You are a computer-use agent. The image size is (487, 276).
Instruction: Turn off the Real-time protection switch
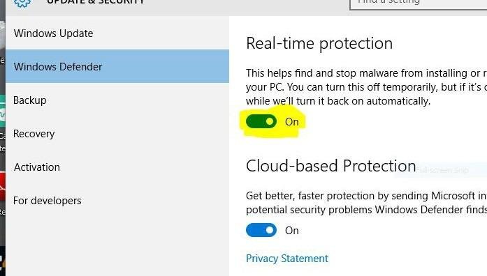click(261, 121)
